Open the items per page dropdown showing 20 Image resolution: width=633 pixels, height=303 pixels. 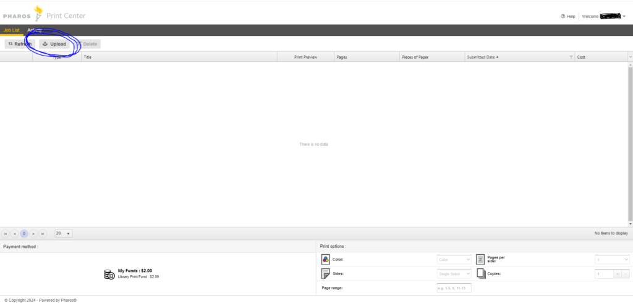click(64, 234)
